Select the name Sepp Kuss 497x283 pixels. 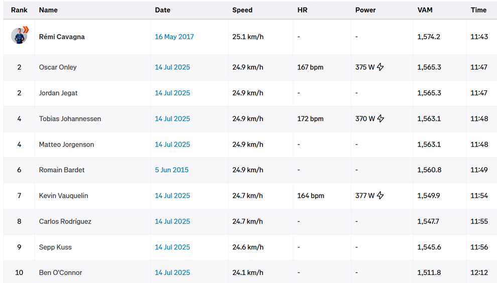pos(55,247)
